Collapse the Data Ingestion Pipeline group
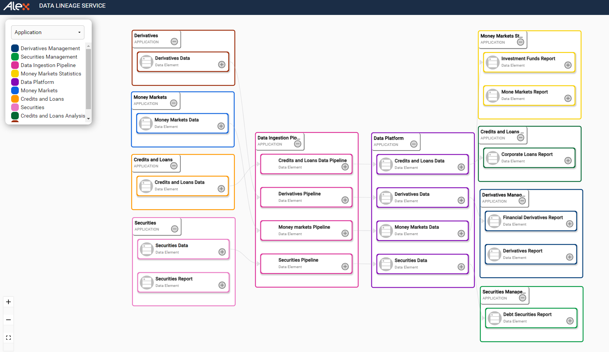Screen dimensions: 609x352 tap(298, 144)
